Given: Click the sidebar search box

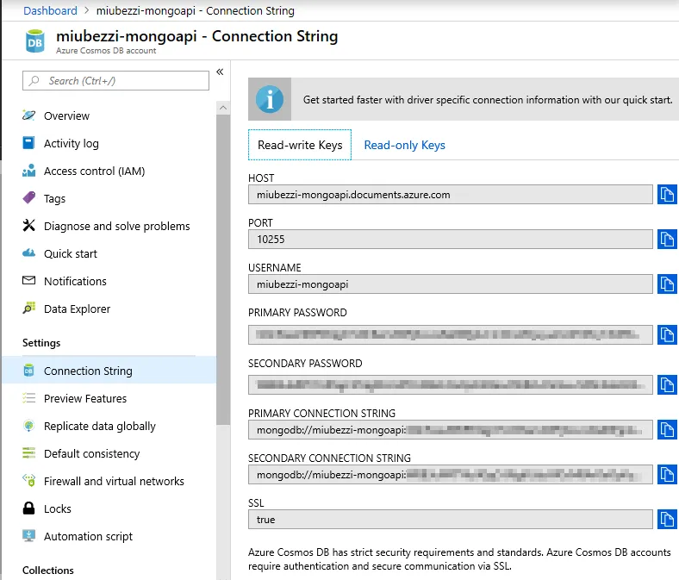Looking at the screenshot, I should coord(116,80).
